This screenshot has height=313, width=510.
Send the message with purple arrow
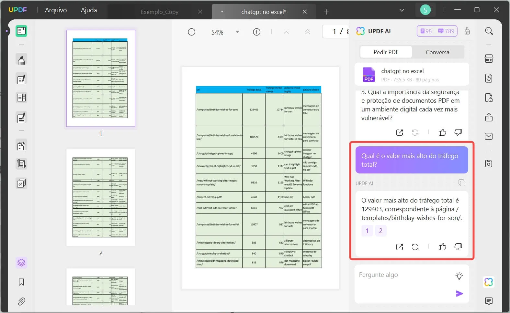tap(459, 293)
